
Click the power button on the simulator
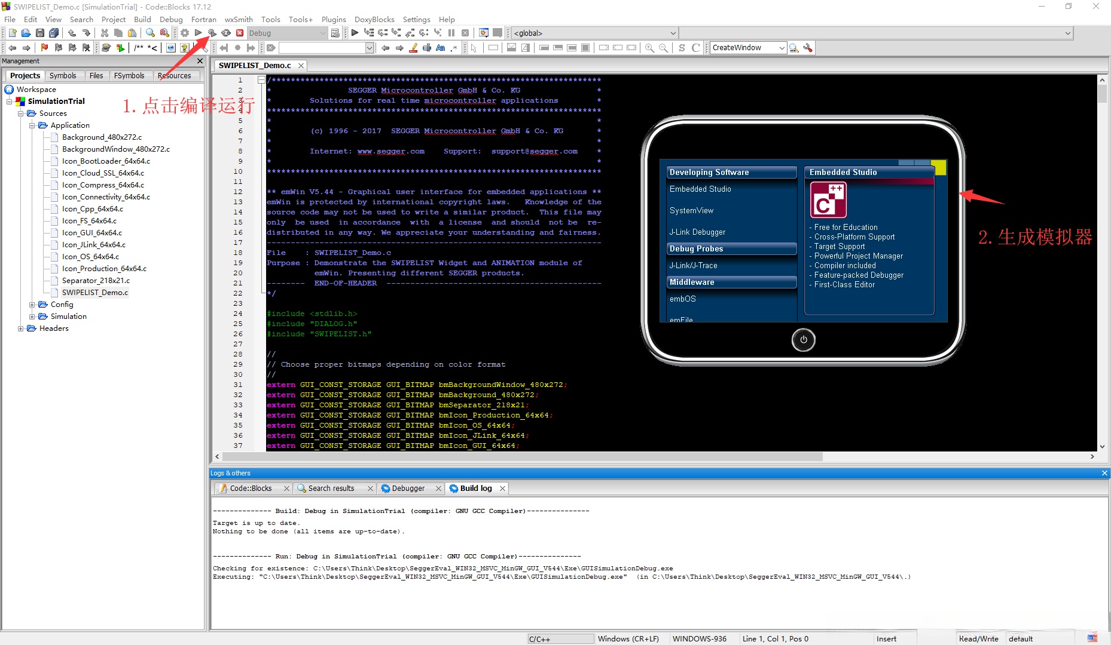[x=803, y=340]
